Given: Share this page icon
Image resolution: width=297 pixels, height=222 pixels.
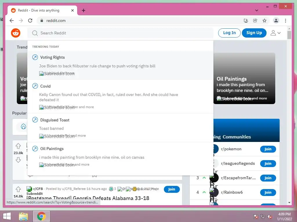Looking at the screenshot, I should tap(255, 21).
